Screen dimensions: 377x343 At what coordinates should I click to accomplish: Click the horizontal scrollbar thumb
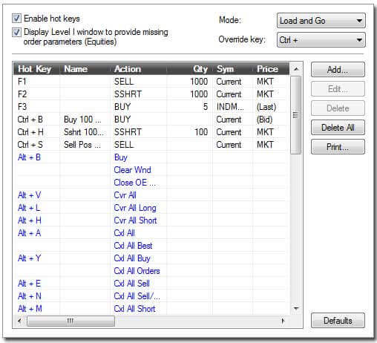[71, 321]
